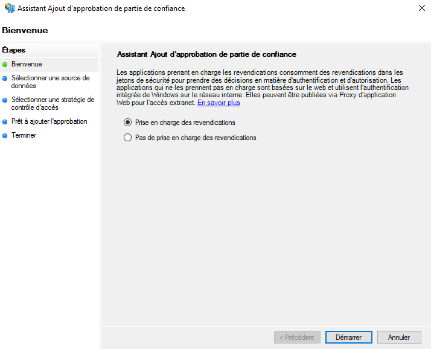
Task: Click the bold wizard title above the description
Action: coord(206,54)
